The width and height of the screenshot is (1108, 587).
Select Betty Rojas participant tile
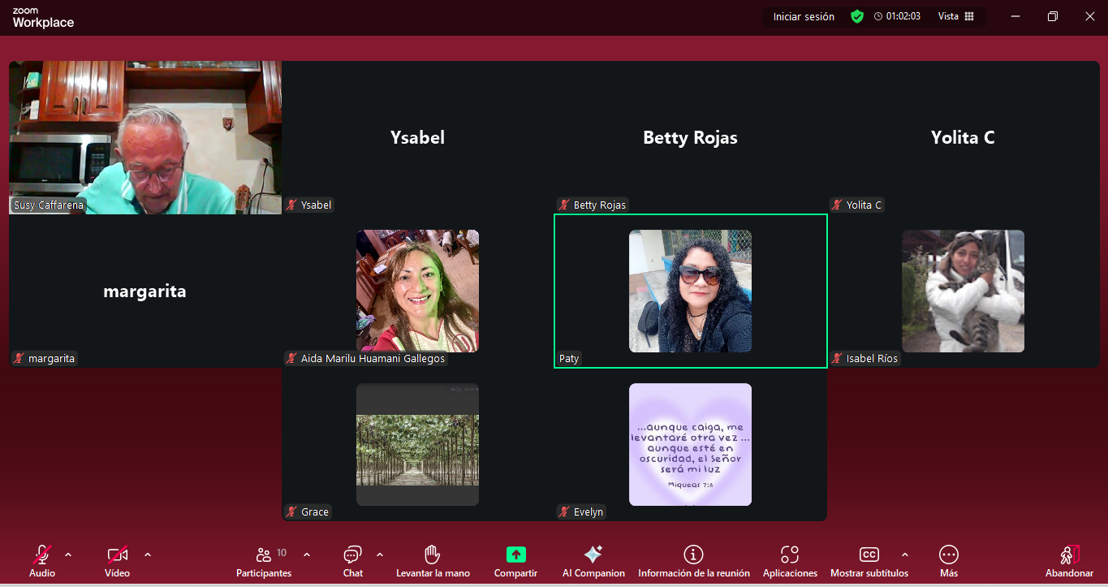pos(690,137)
